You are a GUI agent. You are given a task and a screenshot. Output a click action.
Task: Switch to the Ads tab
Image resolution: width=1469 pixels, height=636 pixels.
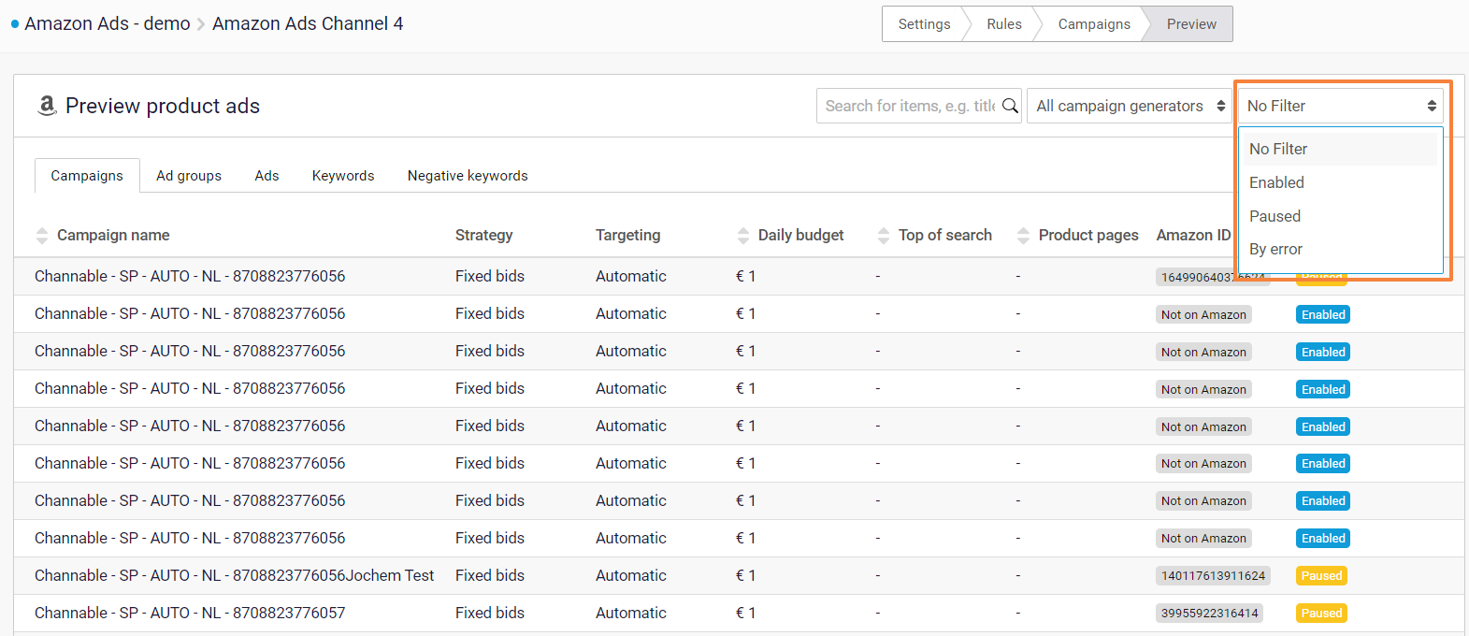click(266, 176)
